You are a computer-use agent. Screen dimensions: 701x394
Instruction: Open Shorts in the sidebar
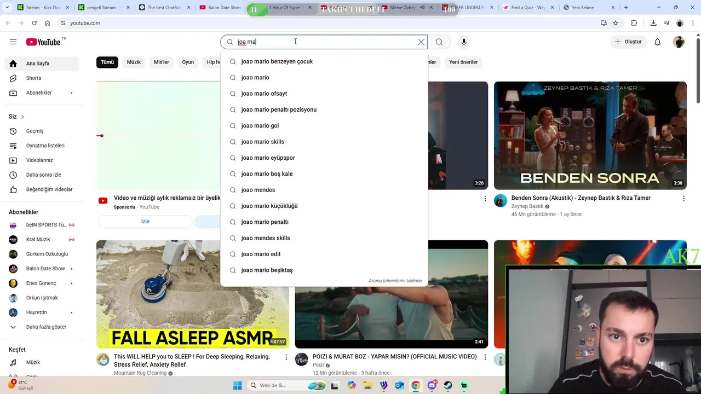click(42, 78)
